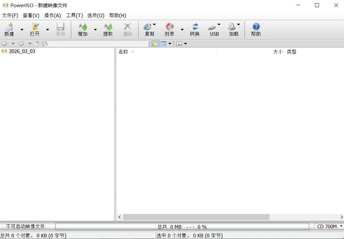This screenshot has height=239, width=344.
Task: Open the 操作(A) menu
Action: pos(52,15)
